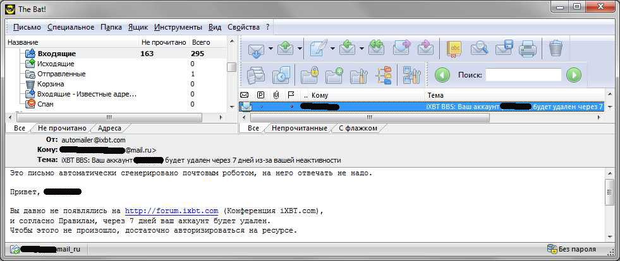Open dropdown next to reply icon
This screenshot has width=620, height=261.
(362, 49)
